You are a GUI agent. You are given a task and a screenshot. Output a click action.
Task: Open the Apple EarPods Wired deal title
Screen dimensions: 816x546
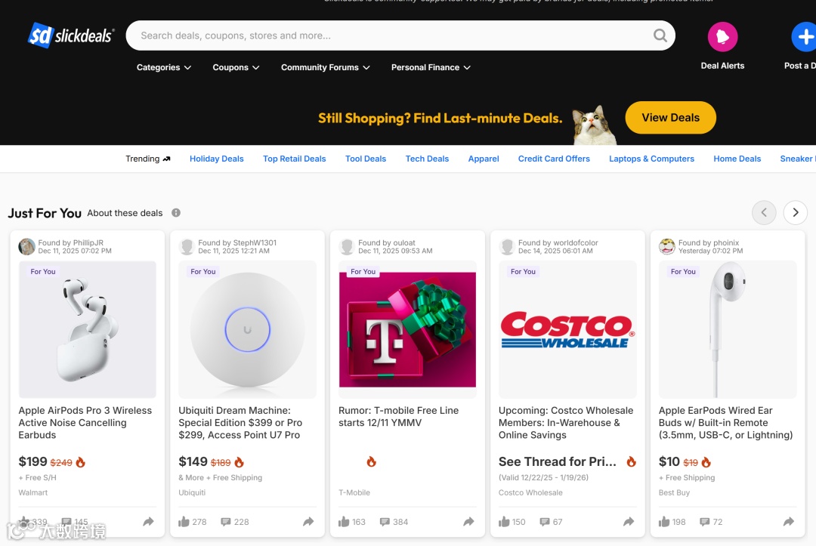pyautogui.click(x=725, y=422)
